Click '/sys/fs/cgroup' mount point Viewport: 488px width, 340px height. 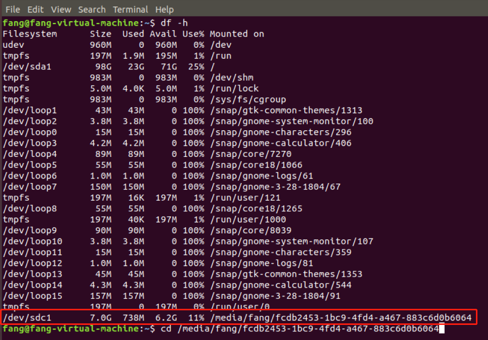pos(248,99)
